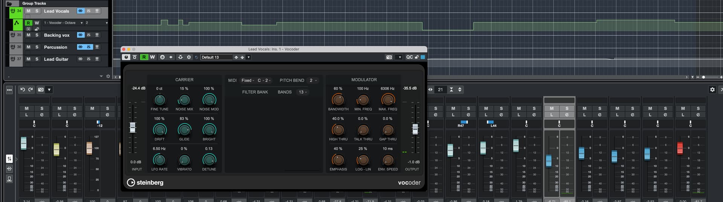Click the NOISE MIX knob
The height and width of the screenshot is (202, 723).
coord(184,100)
